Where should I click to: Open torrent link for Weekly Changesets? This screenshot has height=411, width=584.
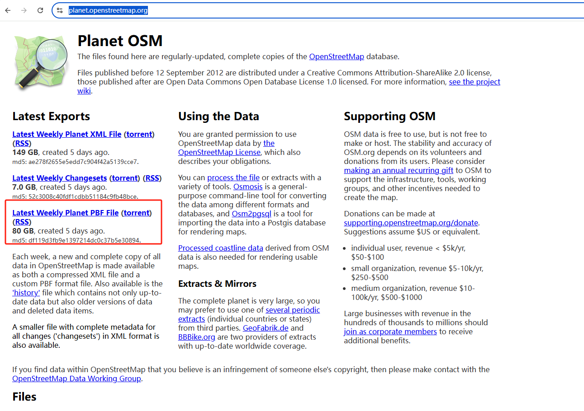pyautogui.click(x=126, y=178)
